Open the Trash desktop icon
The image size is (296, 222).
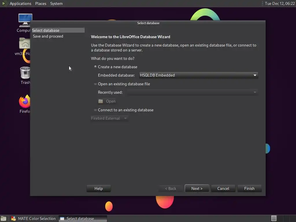[x=25, y=73]
